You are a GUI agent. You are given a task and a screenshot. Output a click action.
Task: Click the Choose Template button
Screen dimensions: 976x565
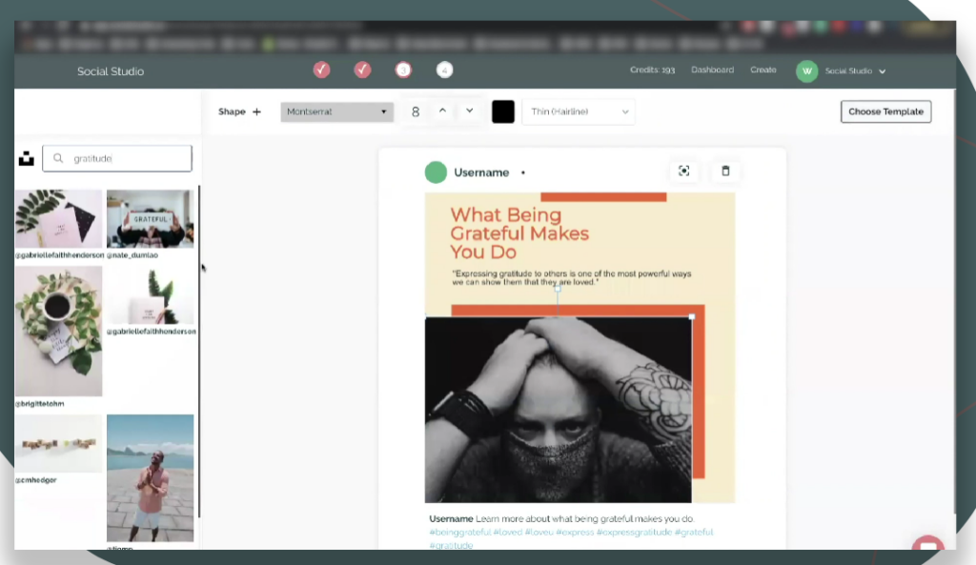coord(885,111)
